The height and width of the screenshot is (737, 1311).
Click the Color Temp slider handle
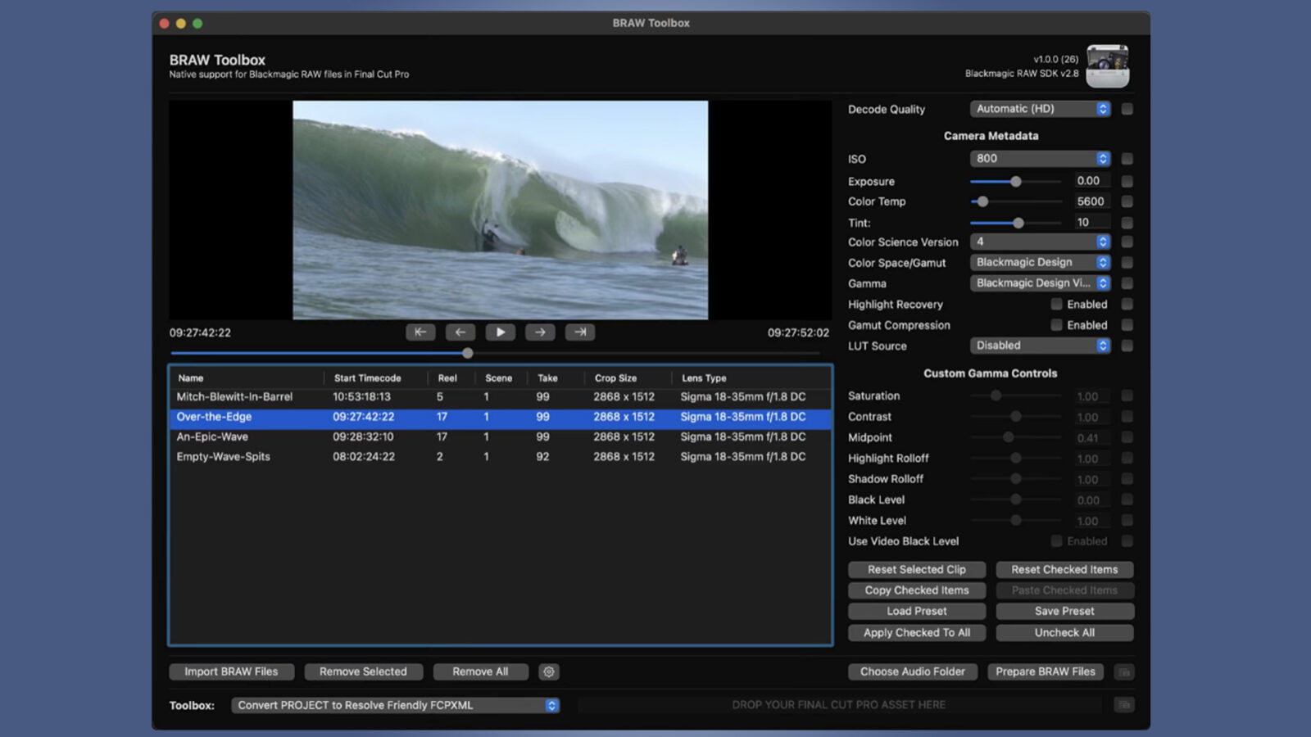(x=982, y=201)
